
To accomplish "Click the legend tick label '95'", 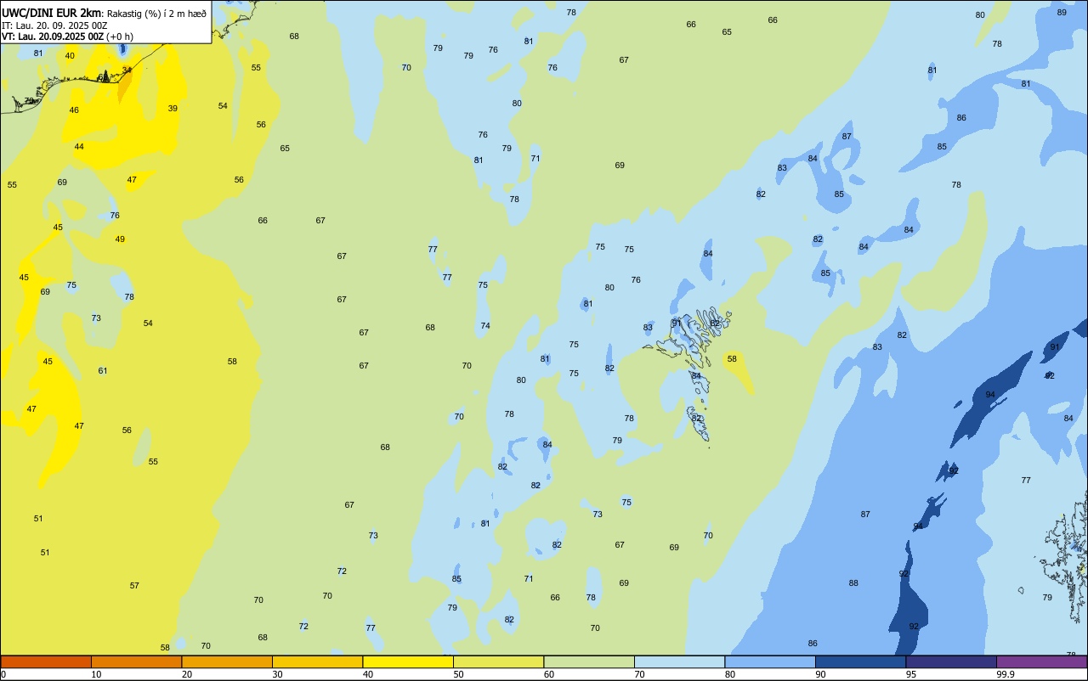I will (911, 674).
